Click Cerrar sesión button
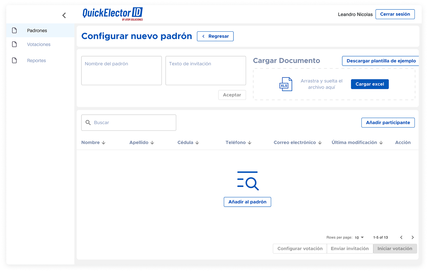This screenshot has height=272, width=428. coord(395,14)
